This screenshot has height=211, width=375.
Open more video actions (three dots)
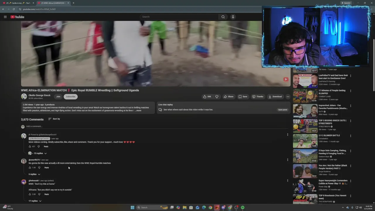pyautogui.click(x=288, y=96)
